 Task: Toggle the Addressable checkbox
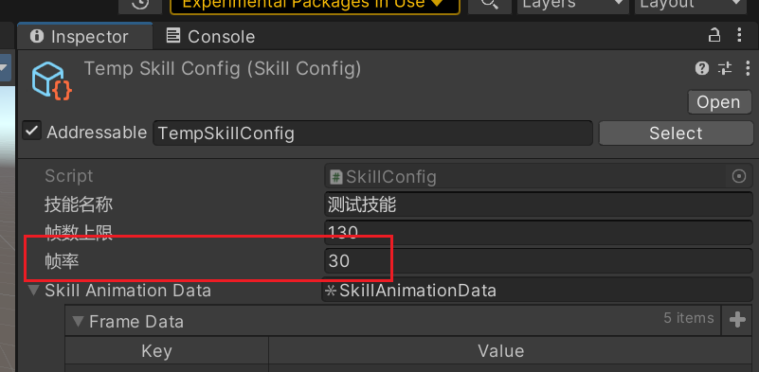[32, 131]
